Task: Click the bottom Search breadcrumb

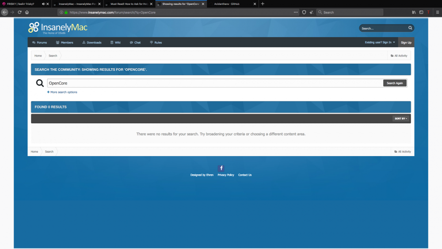Action: tap(49, 152)
